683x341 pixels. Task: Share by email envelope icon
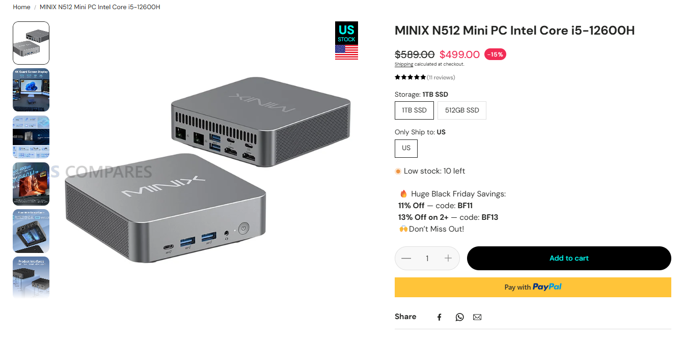(x=477, y=317)
